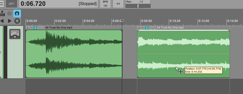Image resolution: width=243 pixels, height=94 pixels.
Task: Click the [Stopped] status text
Action: (88, 4)
